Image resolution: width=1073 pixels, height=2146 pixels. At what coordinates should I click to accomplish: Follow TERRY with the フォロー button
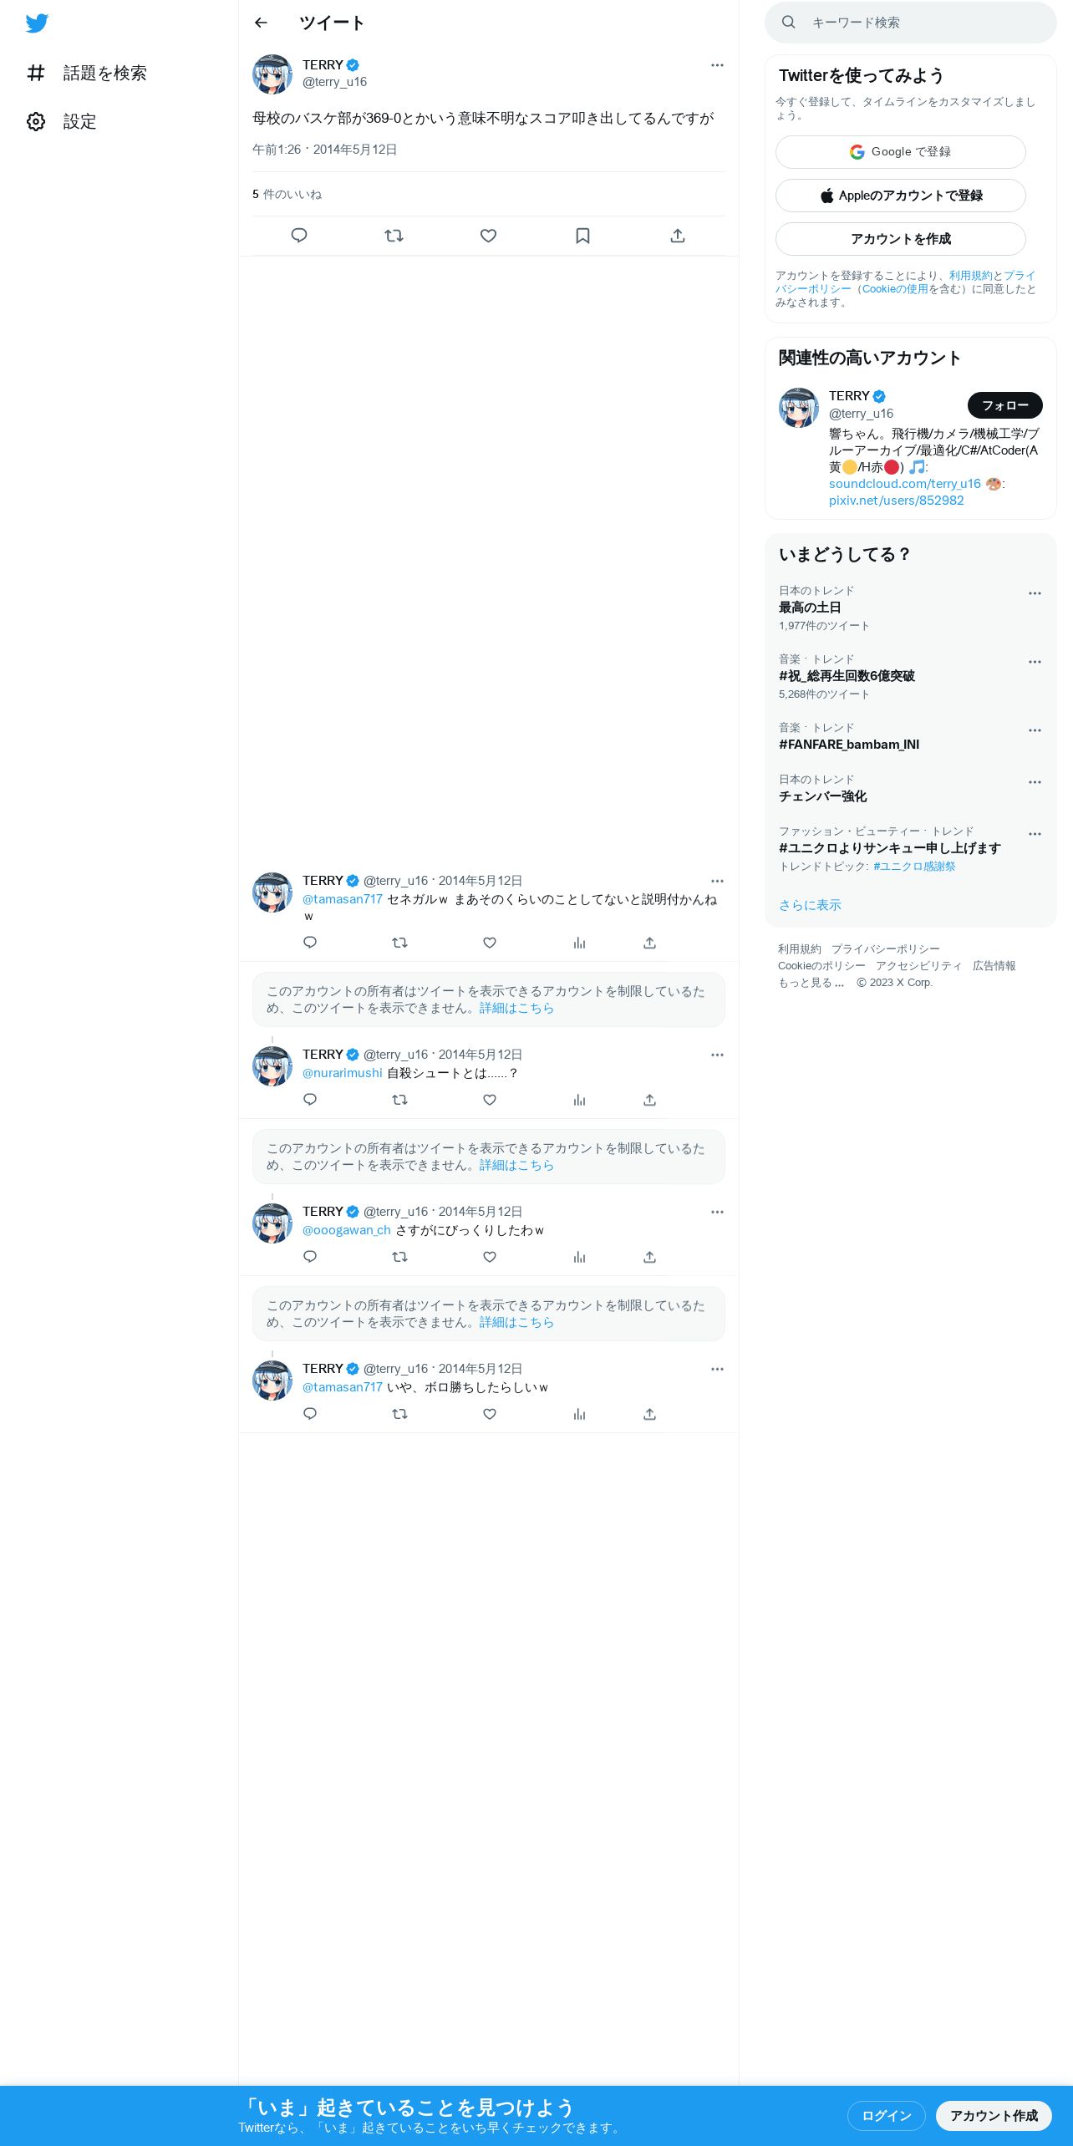(1004, 405)
